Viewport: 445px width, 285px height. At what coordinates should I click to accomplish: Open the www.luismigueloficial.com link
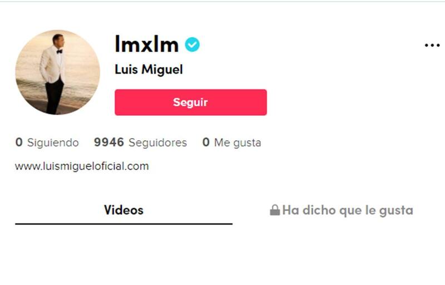point(82,166)
